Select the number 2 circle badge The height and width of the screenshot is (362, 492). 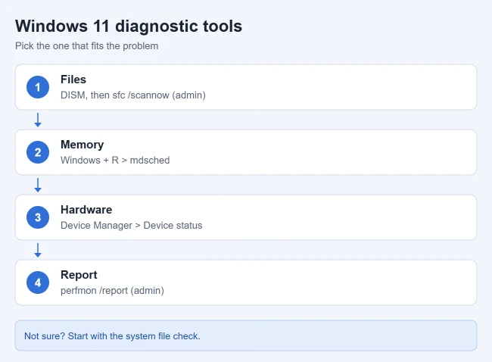[x=38, y=152]
